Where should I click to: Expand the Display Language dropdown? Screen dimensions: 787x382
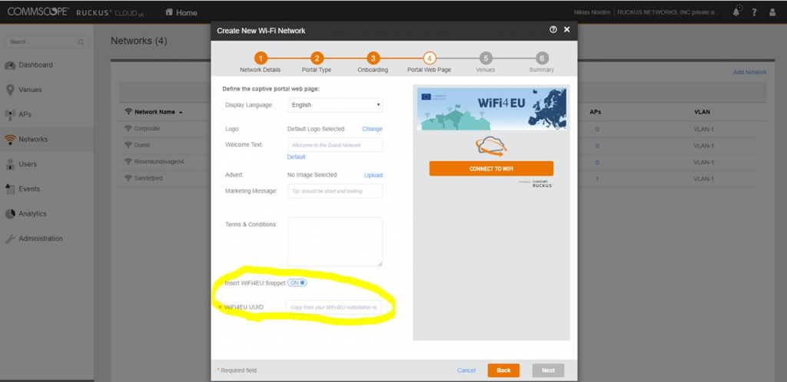coord(334,104)
